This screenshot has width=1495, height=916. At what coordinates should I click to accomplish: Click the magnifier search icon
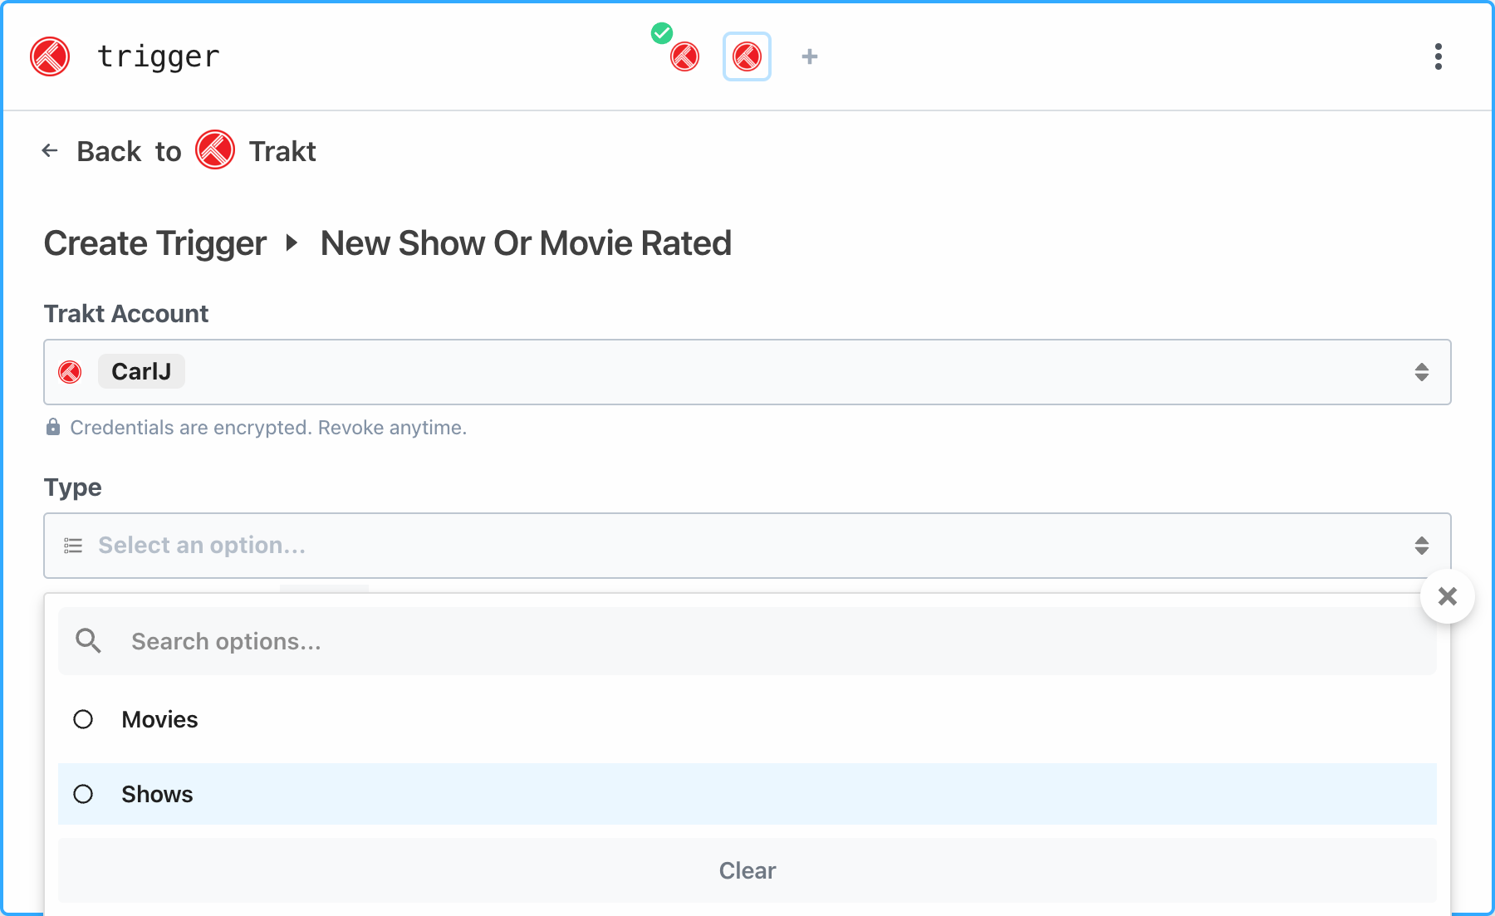click(88, 641)
